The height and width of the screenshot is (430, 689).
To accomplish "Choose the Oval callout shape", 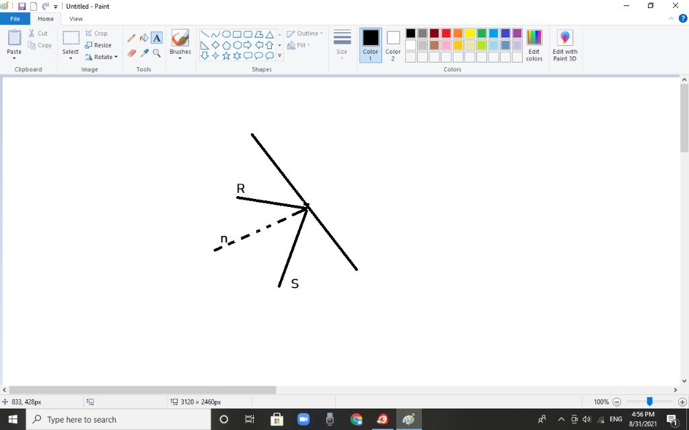I will tap(259, 55).
